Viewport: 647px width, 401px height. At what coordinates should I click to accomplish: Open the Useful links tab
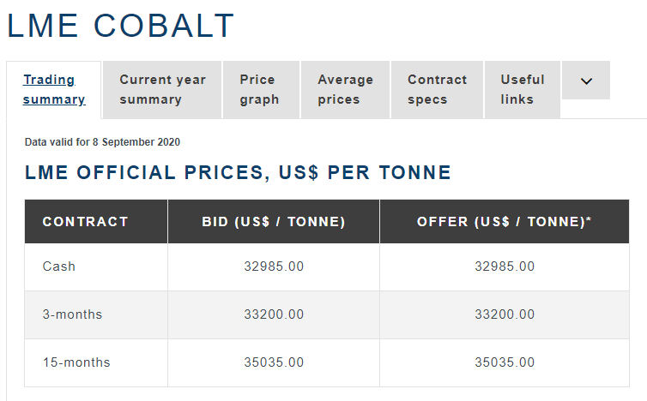pos(523,89)
